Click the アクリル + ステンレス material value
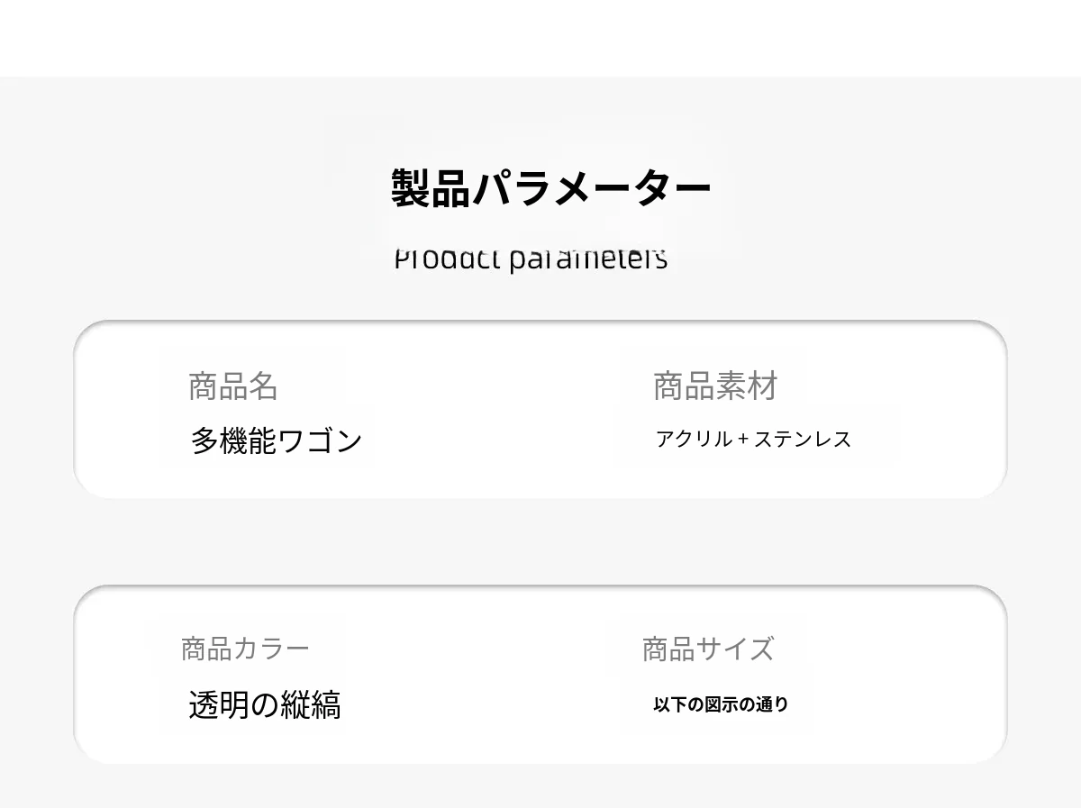This screenshot has width=1081, height=808. [753, 440]
